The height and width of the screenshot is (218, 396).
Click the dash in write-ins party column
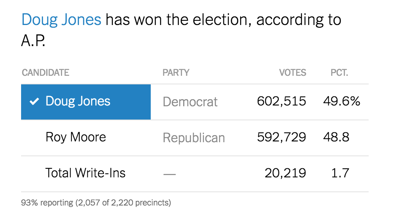click(169, 174)
